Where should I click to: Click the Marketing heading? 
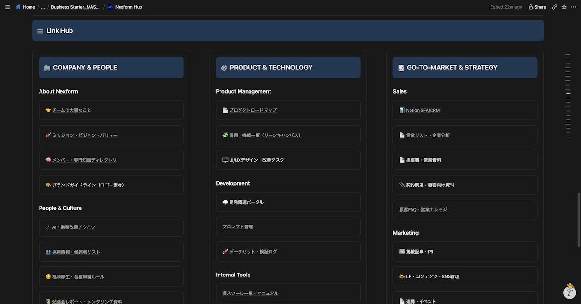tap(406, 233)
